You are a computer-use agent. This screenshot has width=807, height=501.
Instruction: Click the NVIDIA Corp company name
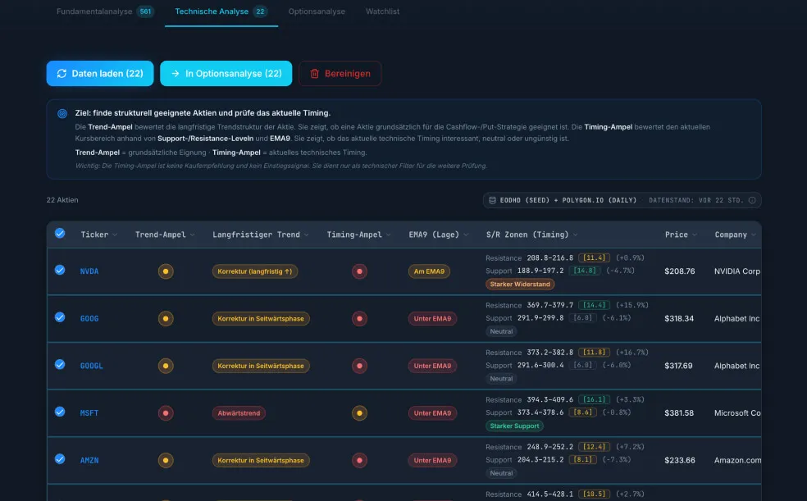[737, 271]
